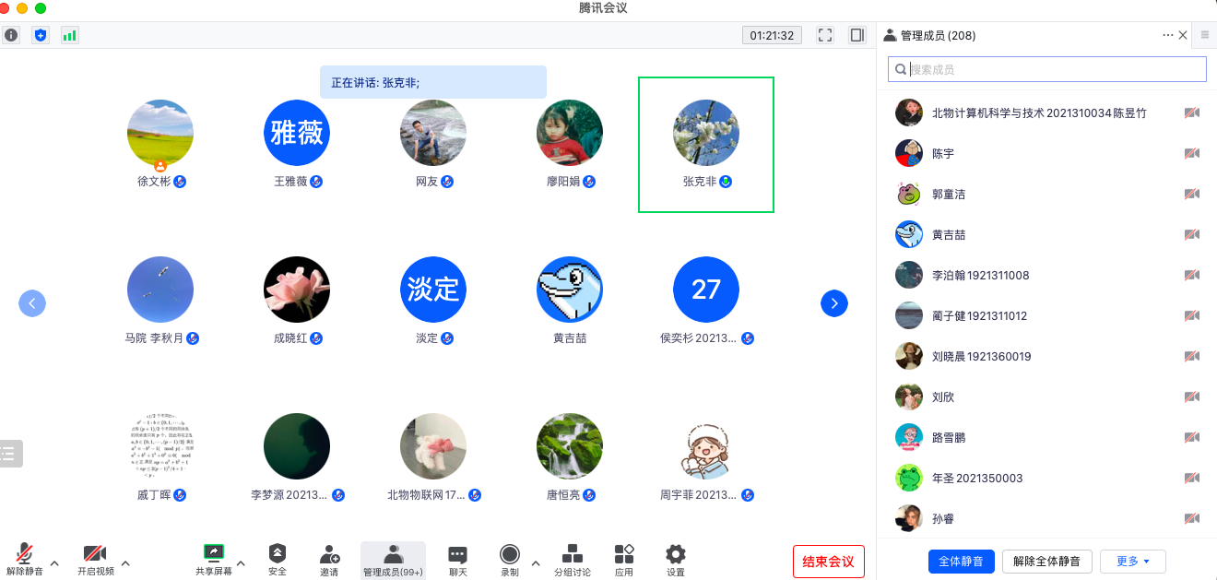The width and height of the screenshot is (1217, 580).
Task: Open the meeting info icon
Action: 11,35
